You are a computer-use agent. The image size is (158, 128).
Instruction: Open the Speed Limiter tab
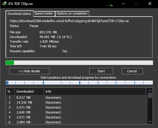coord(44,13)
